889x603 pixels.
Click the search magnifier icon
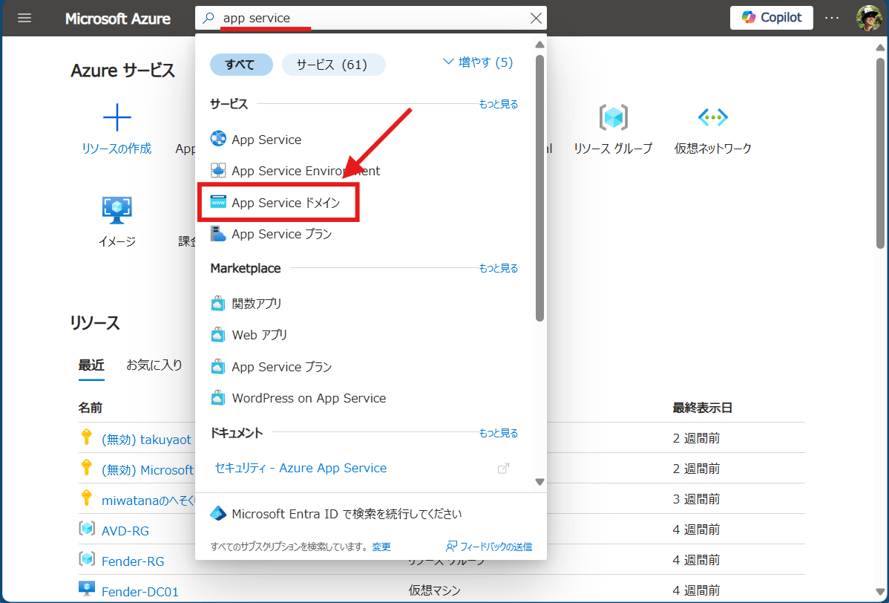(x=209, y=18)
